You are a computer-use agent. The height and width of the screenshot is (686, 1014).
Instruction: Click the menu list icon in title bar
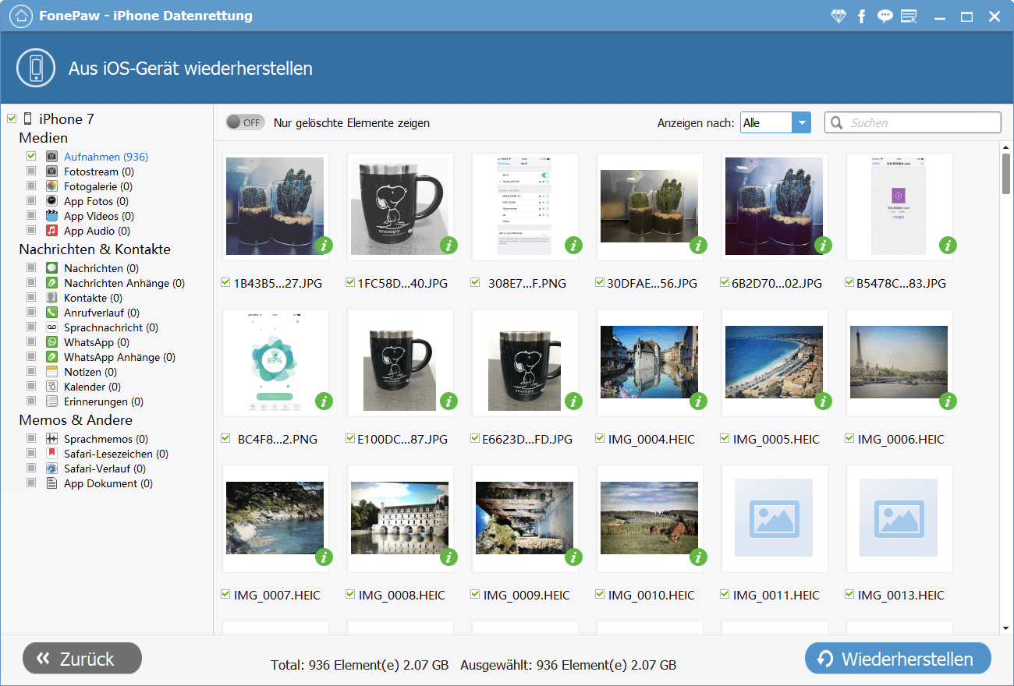909,16
